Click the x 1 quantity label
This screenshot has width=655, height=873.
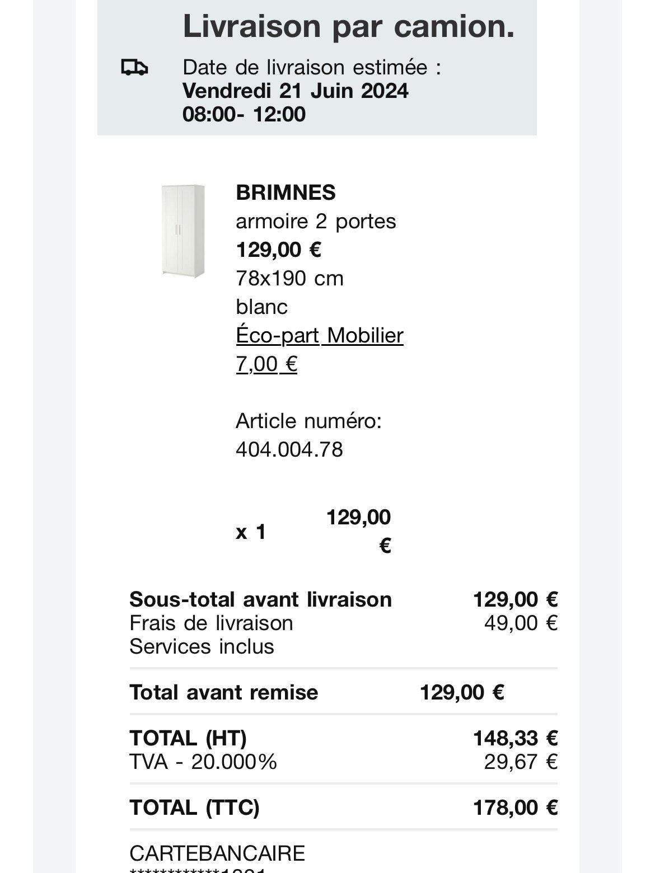(x=251, y=532)
